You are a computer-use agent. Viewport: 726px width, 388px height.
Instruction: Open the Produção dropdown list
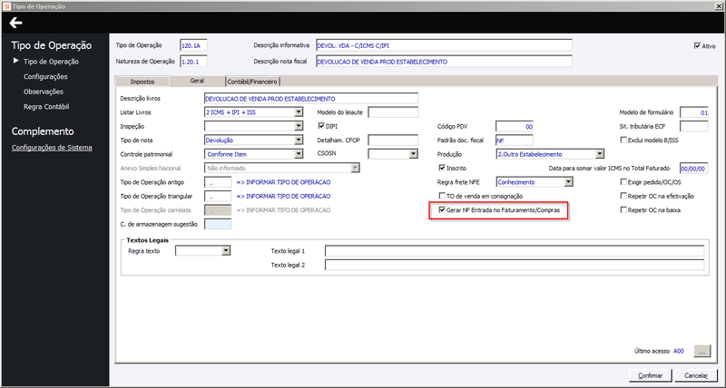tap(600, 154)
